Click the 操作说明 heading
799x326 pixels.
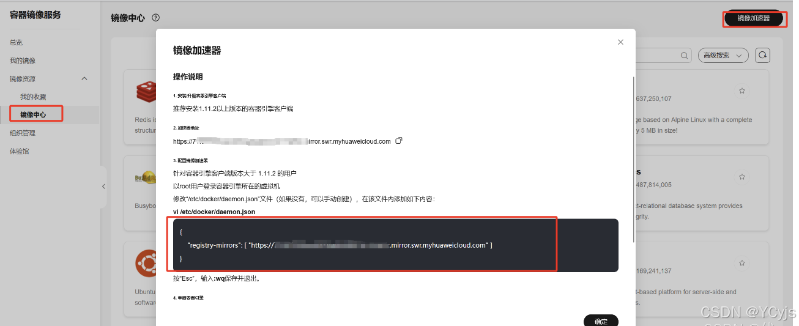[x=188, y=77]
